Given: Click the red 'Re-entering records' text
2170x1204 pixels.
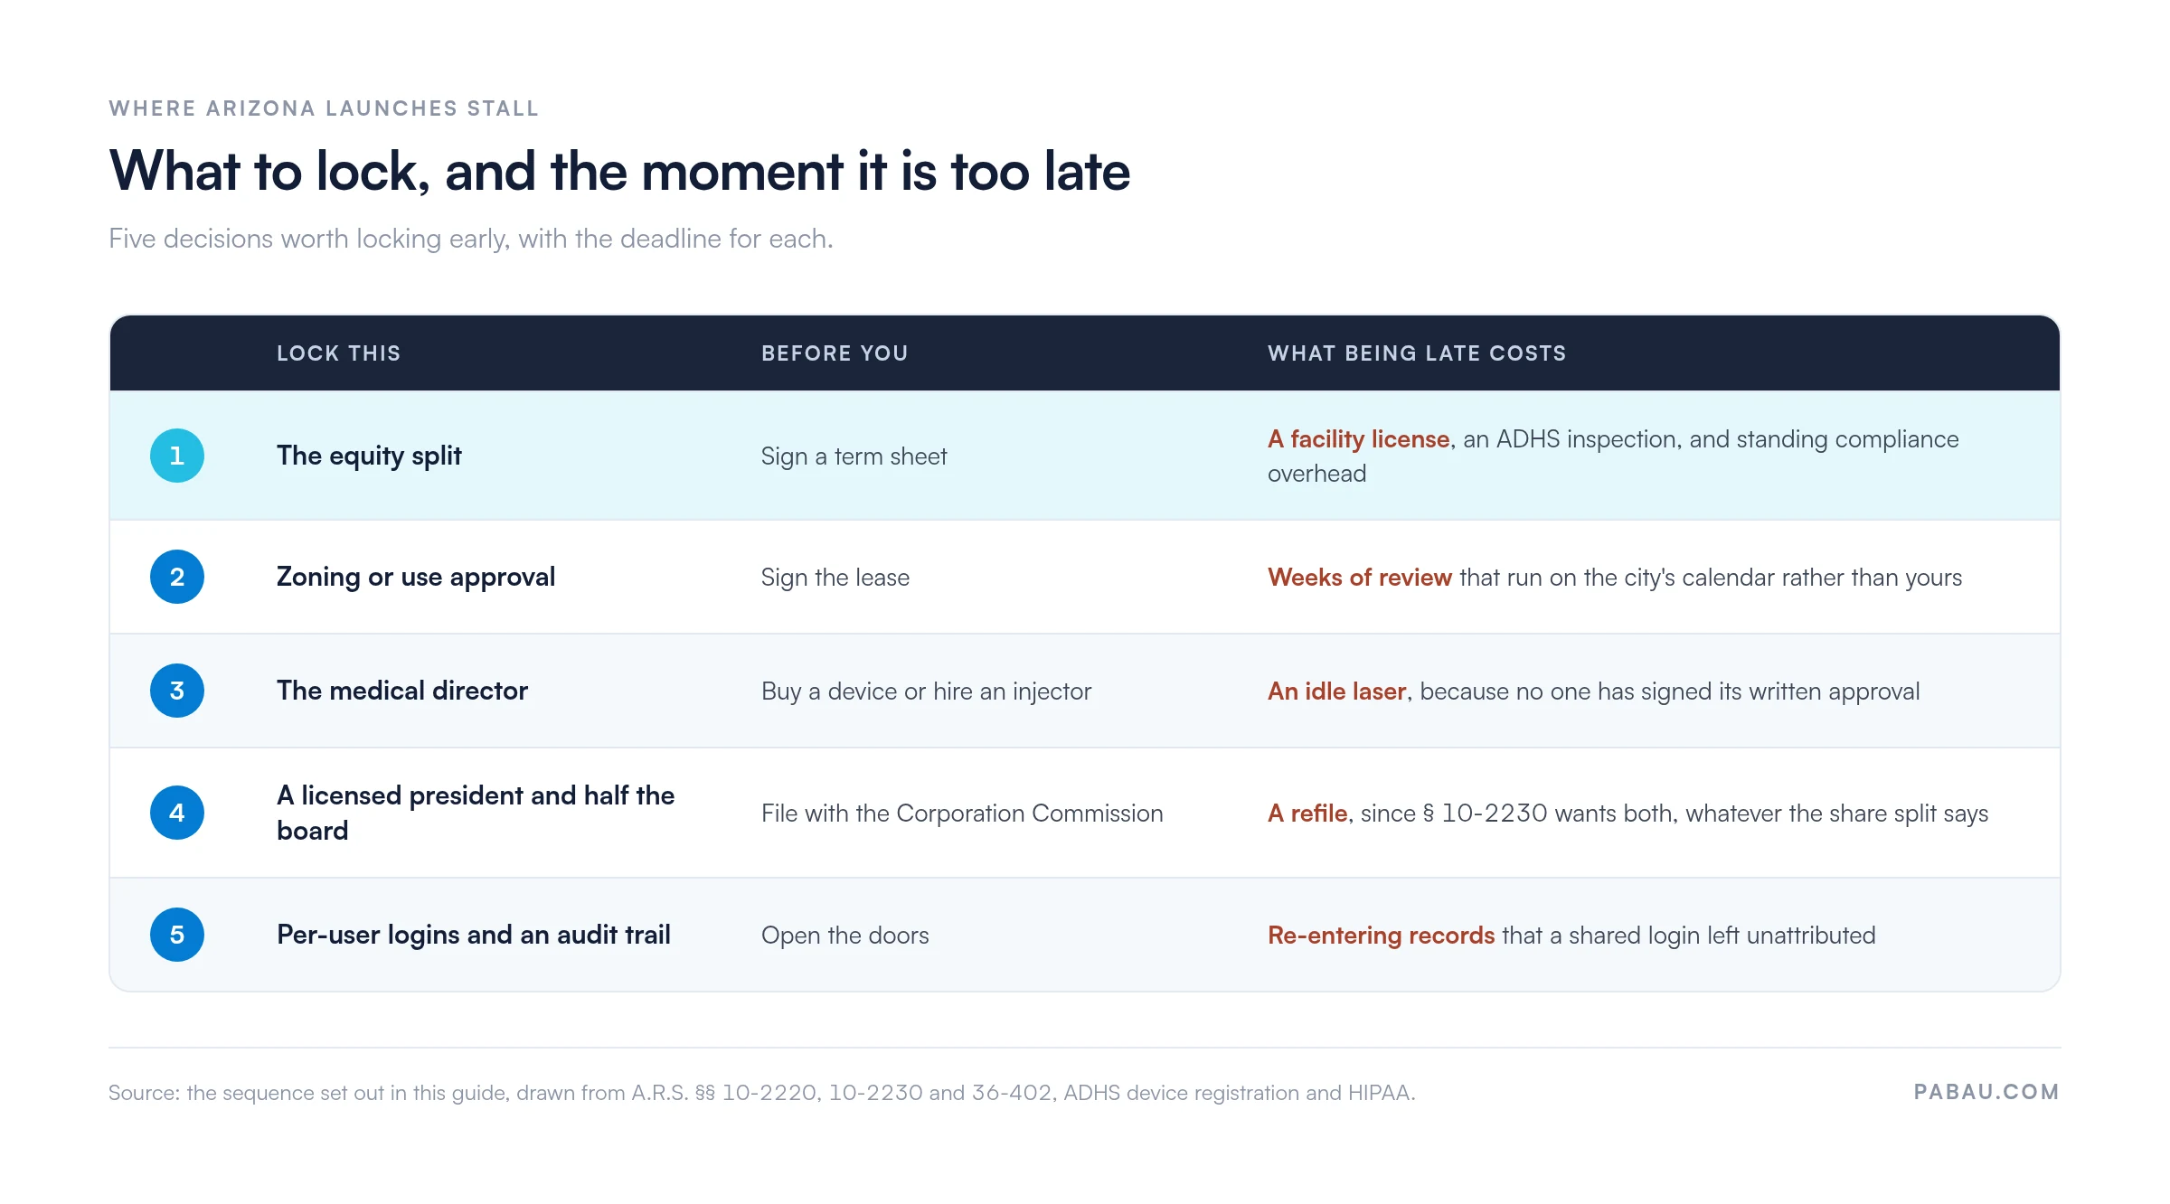Looking at the screenshot, I should [1381, 936].
